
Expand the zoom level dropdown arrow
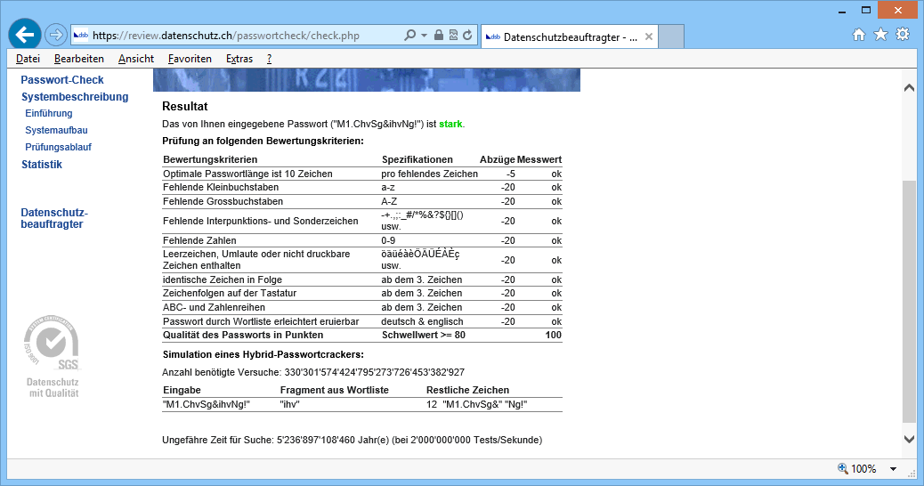[x=894, y=469]
